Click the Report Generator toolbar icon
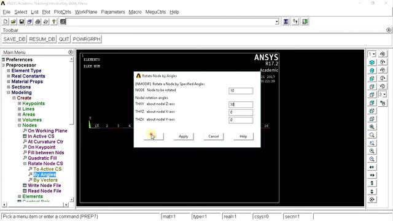 pos(45,22)
